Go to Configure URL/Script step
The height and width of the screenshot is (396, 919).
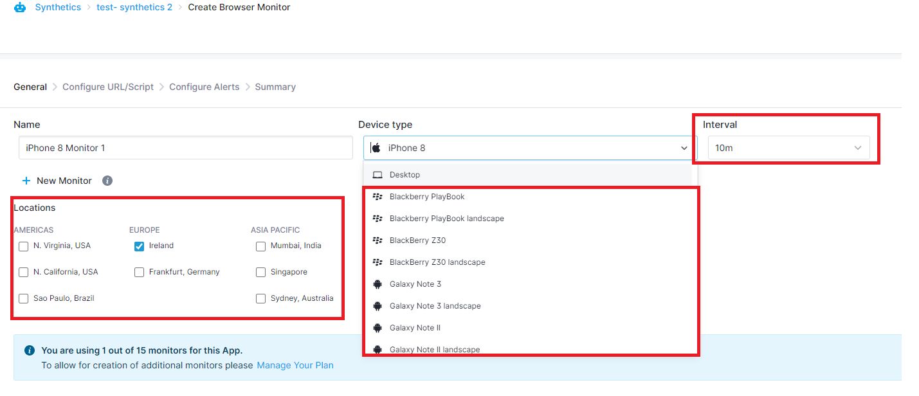[x=108, y=87]
